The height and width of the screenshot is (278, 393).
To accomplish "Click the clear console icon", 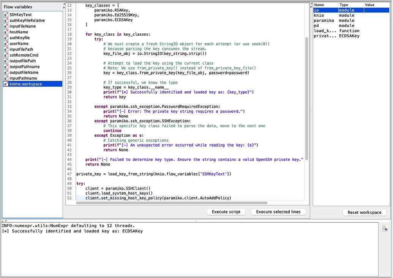I will click(385, 228).
